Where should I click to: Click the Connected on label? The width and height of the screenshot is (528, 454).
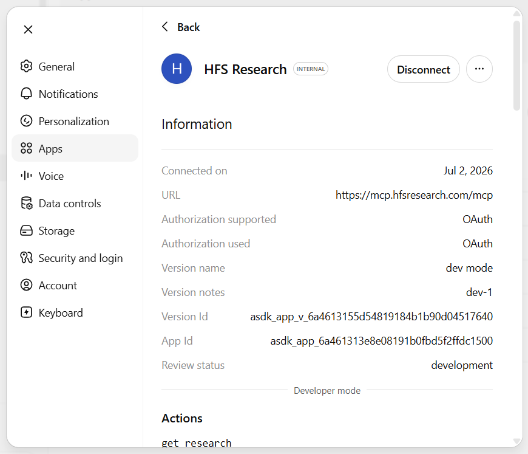coord(194,171)
